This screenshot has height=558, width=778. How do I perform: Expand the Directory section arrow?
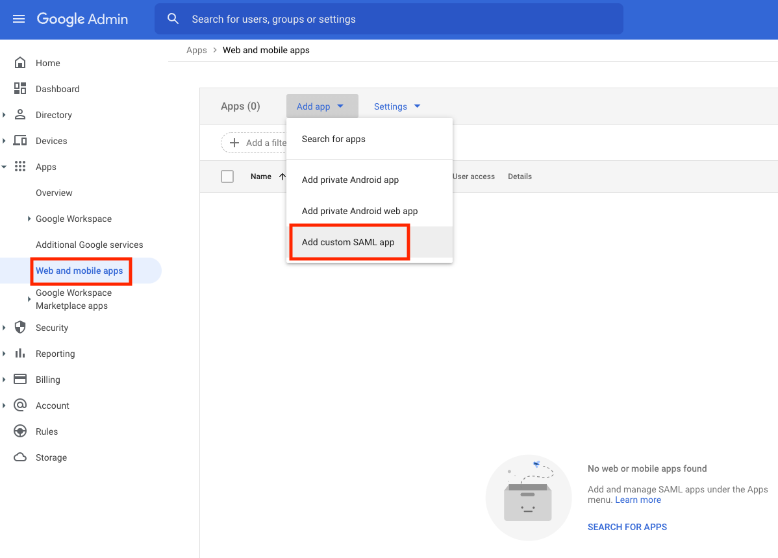point(4,114)
